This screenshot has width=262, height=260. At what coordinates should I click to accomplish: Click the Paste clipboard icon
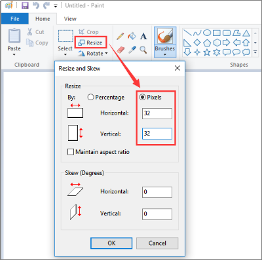point(14,35)
